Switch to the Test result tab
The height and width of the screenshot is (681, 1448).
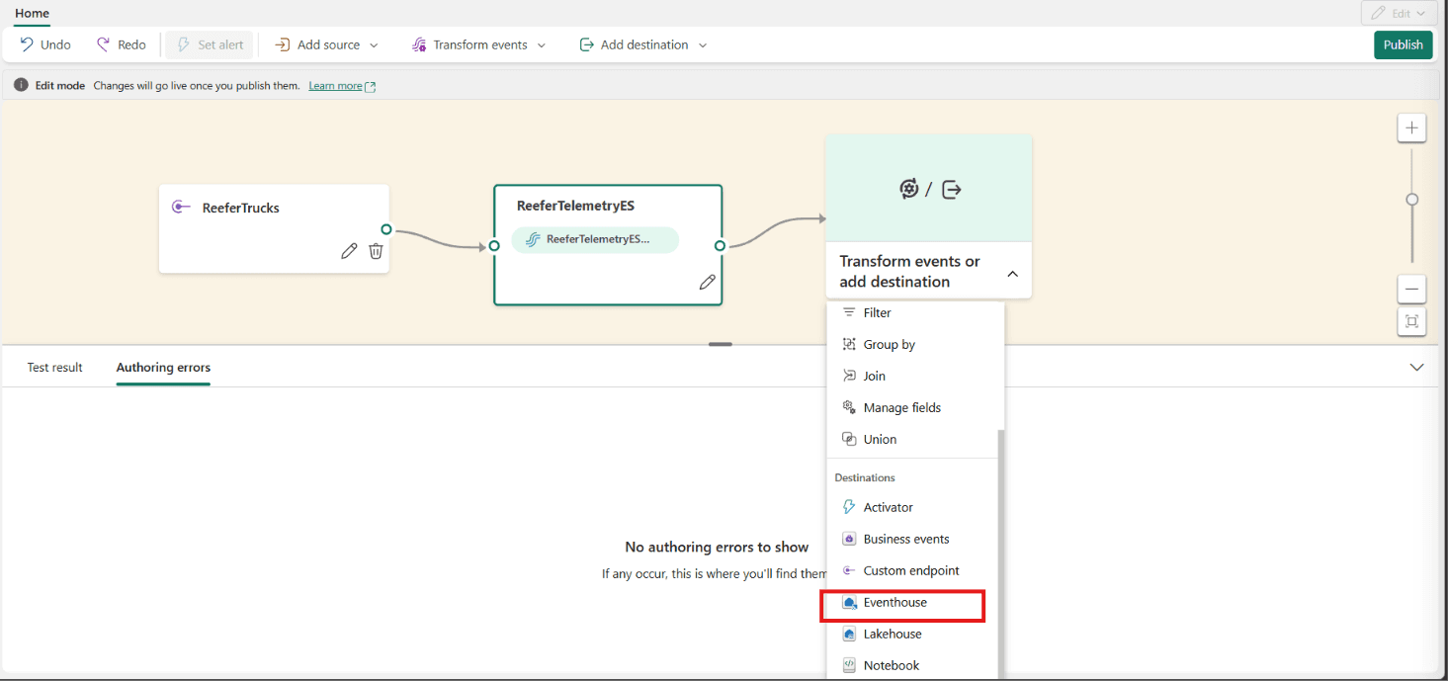pyautogui.click(x=55, y=367)
